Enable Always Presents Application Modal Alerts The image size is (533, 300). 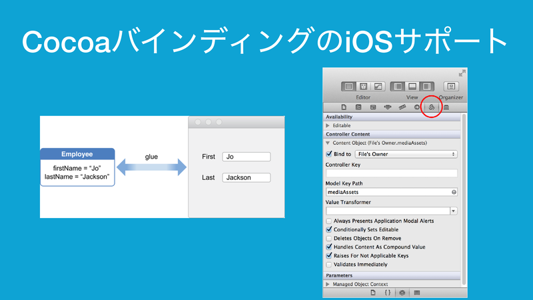click(x=328, y=221)
